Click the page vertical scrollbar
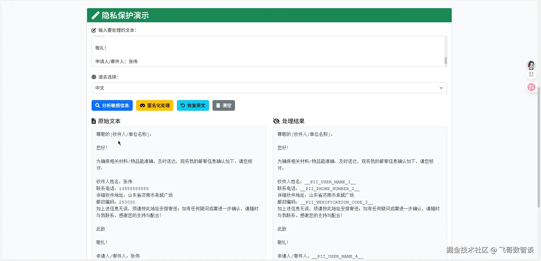 pyautogui.click(x=539, y=147)
